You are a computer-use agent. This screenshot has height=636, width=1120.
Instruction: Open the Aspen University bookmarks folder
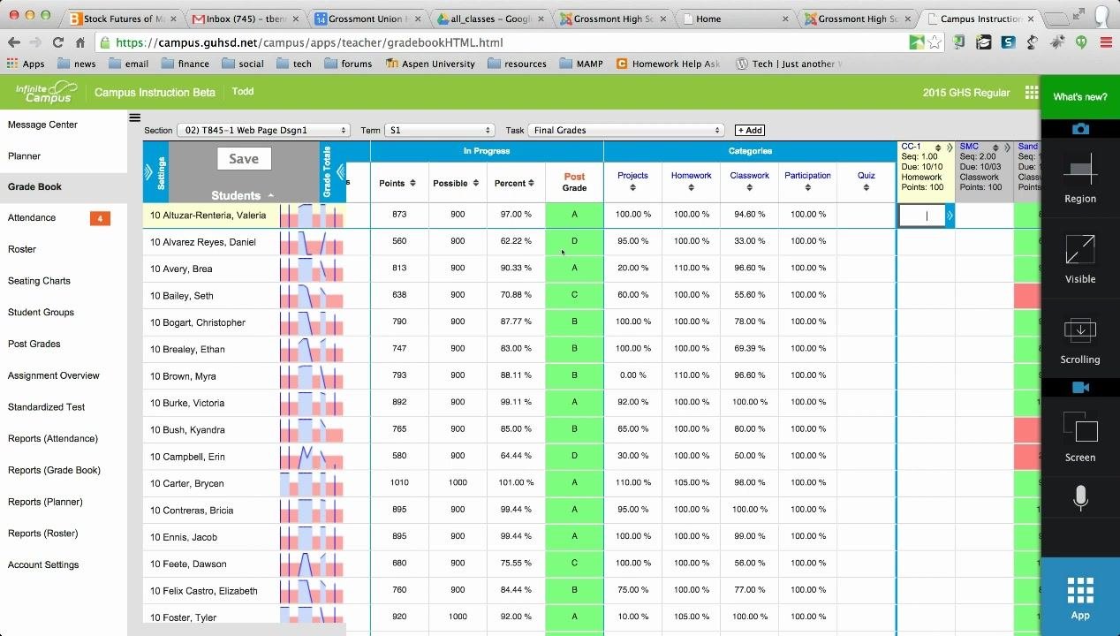429,64
